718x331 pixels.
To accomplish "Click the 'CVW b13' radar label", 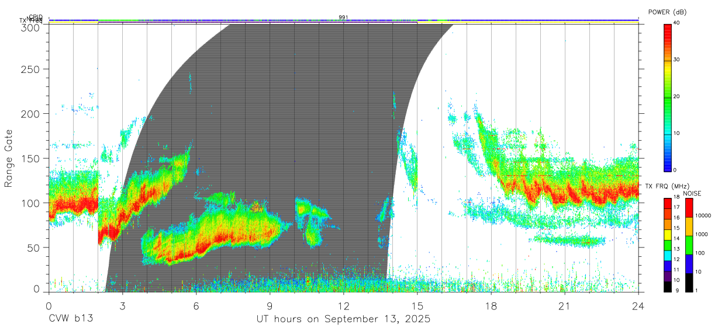I will (x=71, y=319).
